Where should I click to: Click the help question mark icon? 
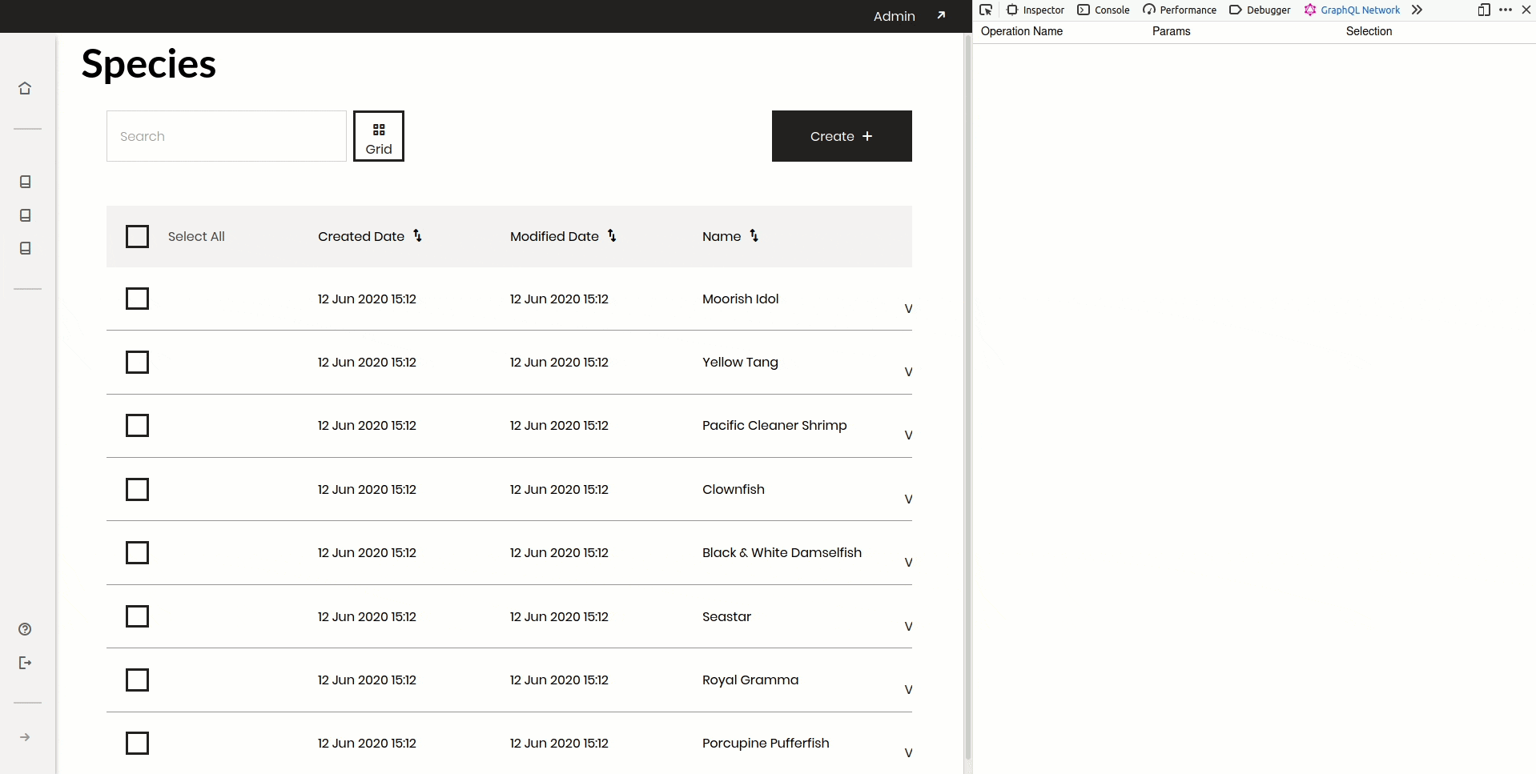[25, 629]
